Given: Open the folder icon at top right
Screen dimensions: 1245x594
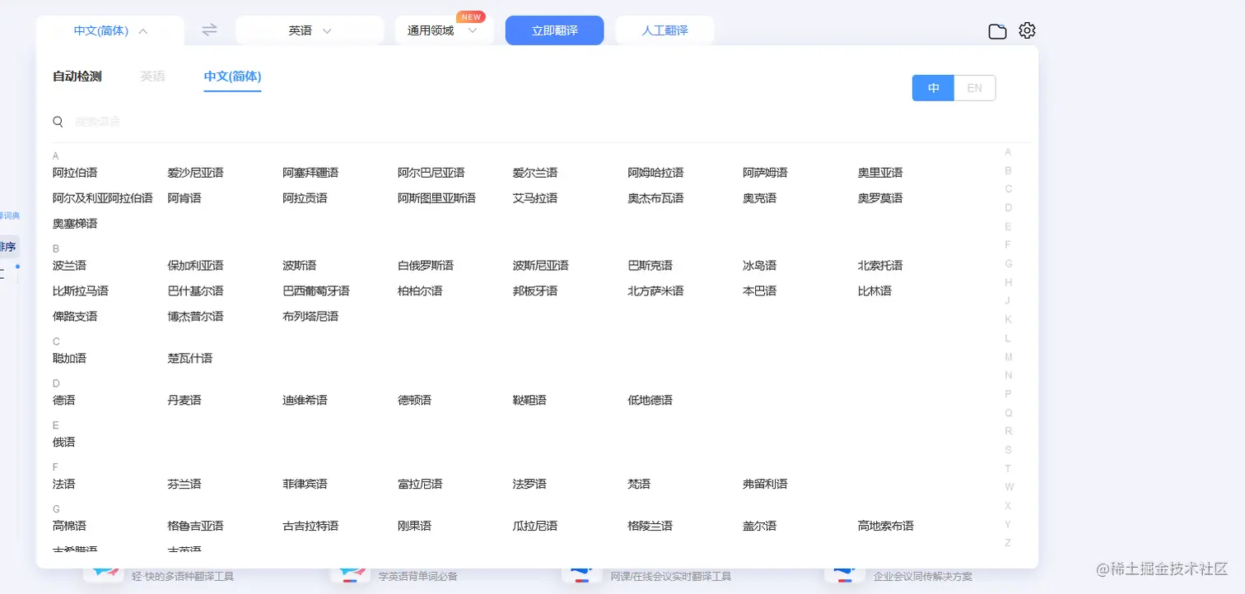Looking at the screenshot, I should tap(997, 31).
